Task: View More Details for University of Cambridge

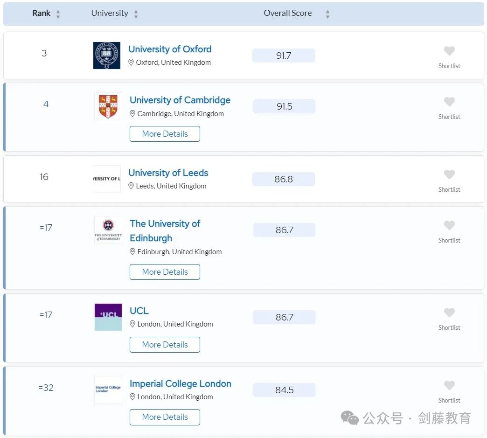Action: pos(165,134)
